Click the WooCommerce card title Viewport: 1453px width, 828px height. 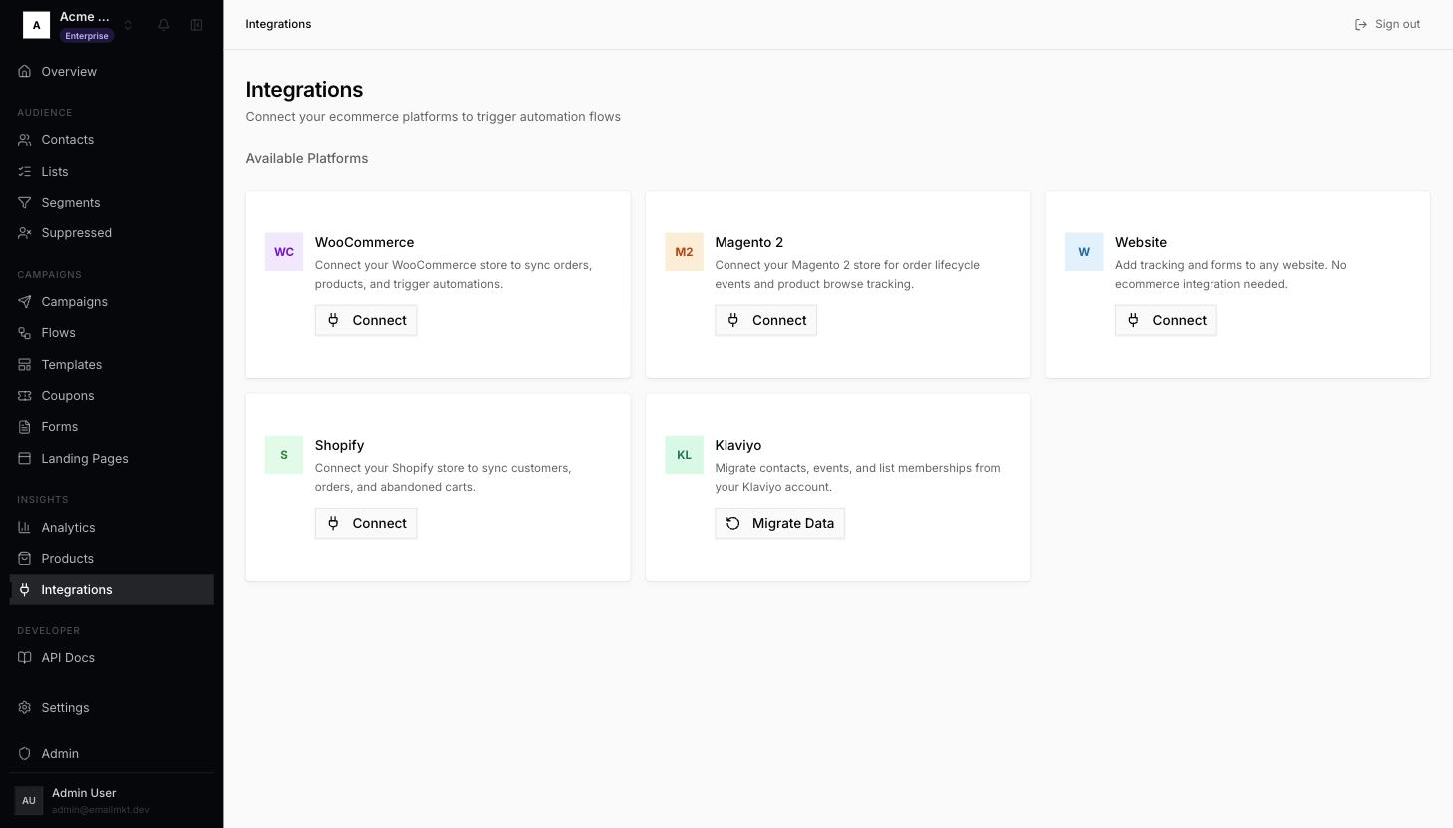(364, 242)
